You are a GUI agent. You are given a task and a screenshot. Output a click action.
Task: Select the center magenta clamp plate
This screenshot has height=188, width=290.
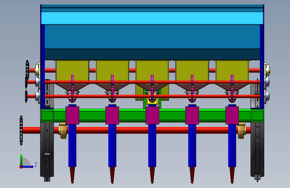point(152,115)
